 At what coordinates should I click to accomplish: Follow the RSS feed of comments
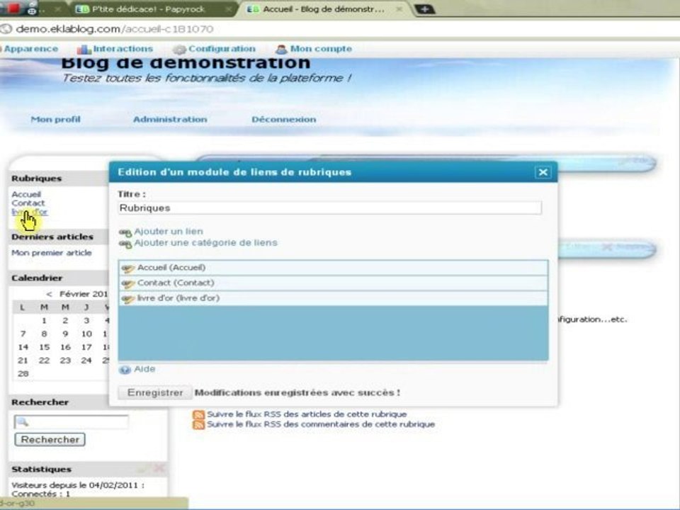[x=321, y=424]
